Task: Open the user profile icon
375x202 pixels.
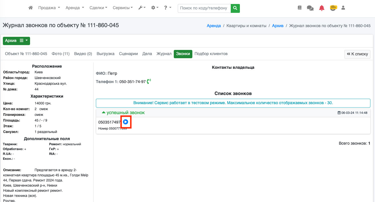Action: (x=343, y=8)
